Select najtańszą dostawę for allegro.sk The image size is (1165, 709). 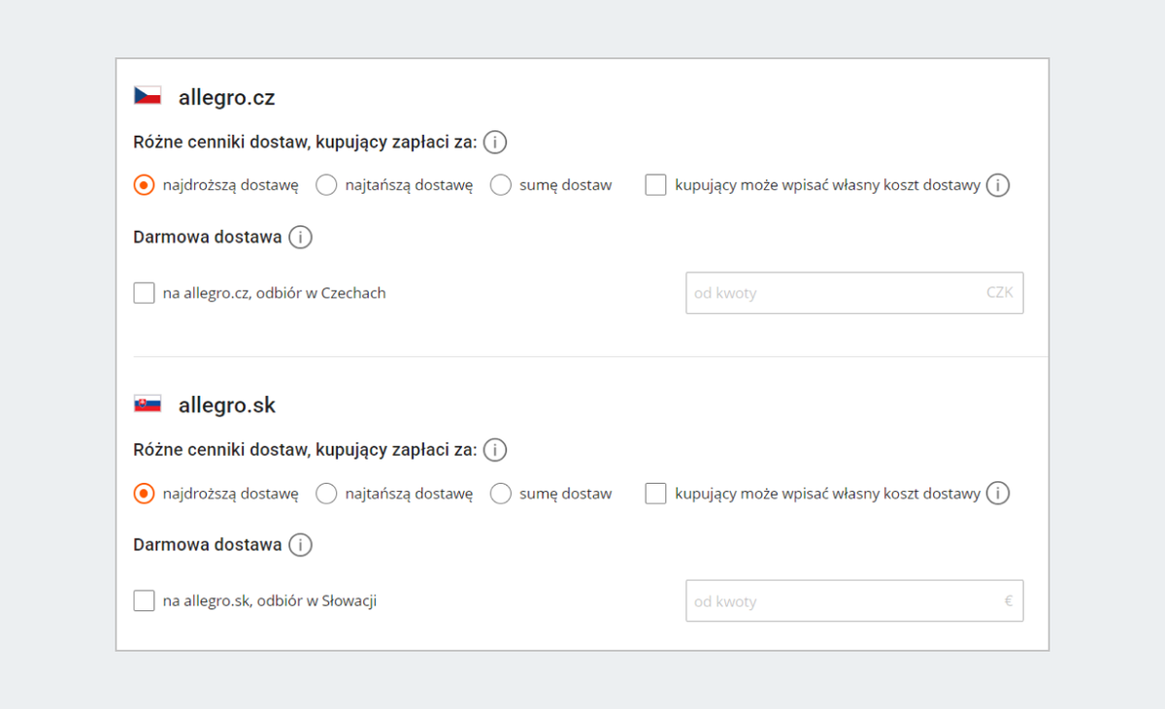tap(327, 494)
